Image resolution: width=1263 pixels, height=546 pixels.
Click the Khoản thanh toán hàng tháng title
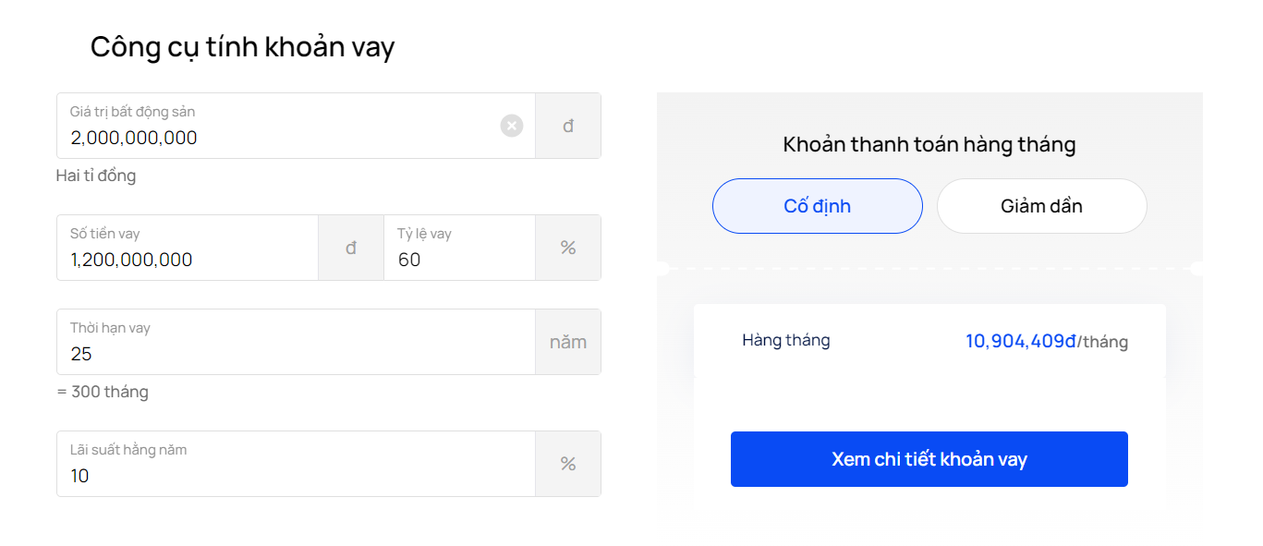(x=929, y=144)
